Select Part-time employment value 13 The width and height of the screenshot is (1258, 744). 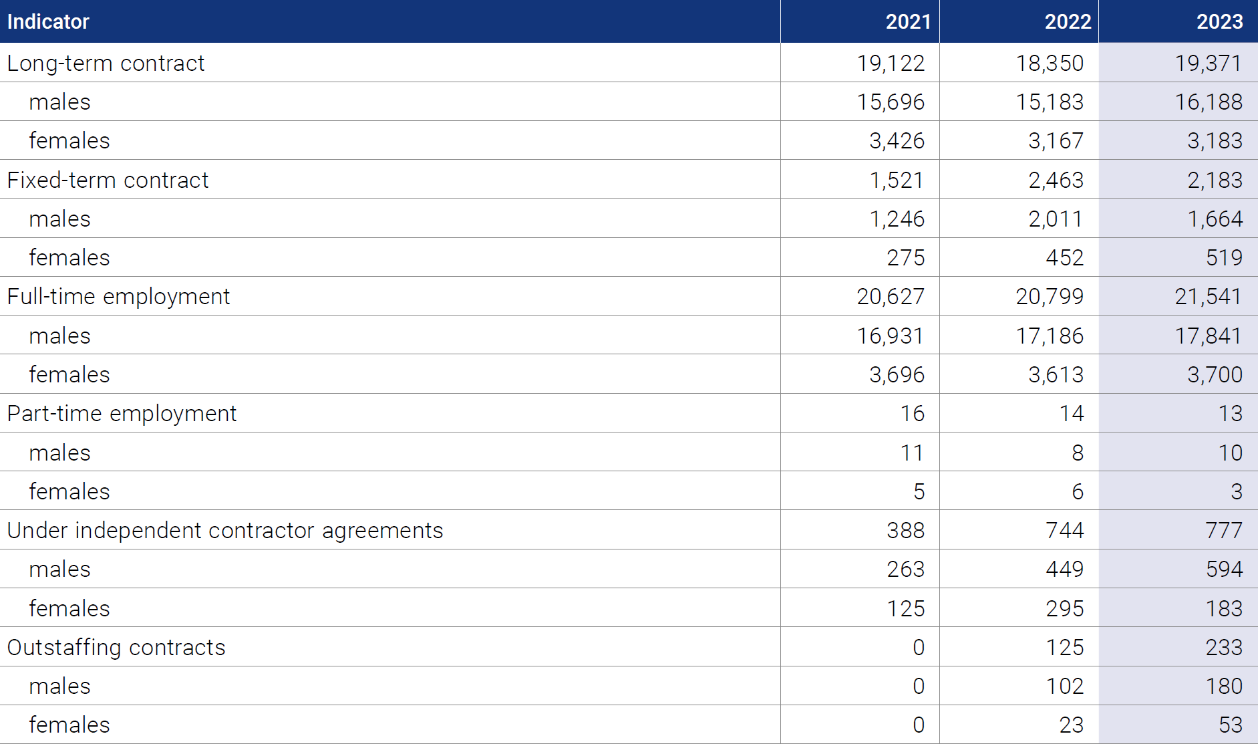tap(1231, 413)
